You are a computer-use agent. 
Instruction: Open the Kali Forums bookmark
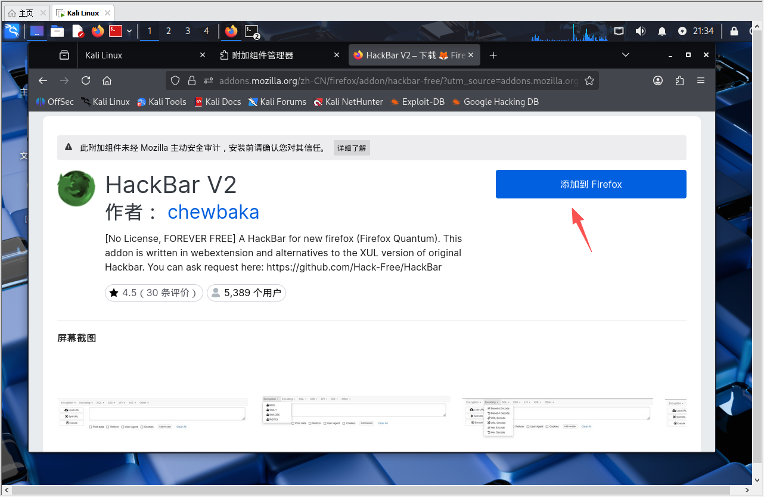point(277,102)
